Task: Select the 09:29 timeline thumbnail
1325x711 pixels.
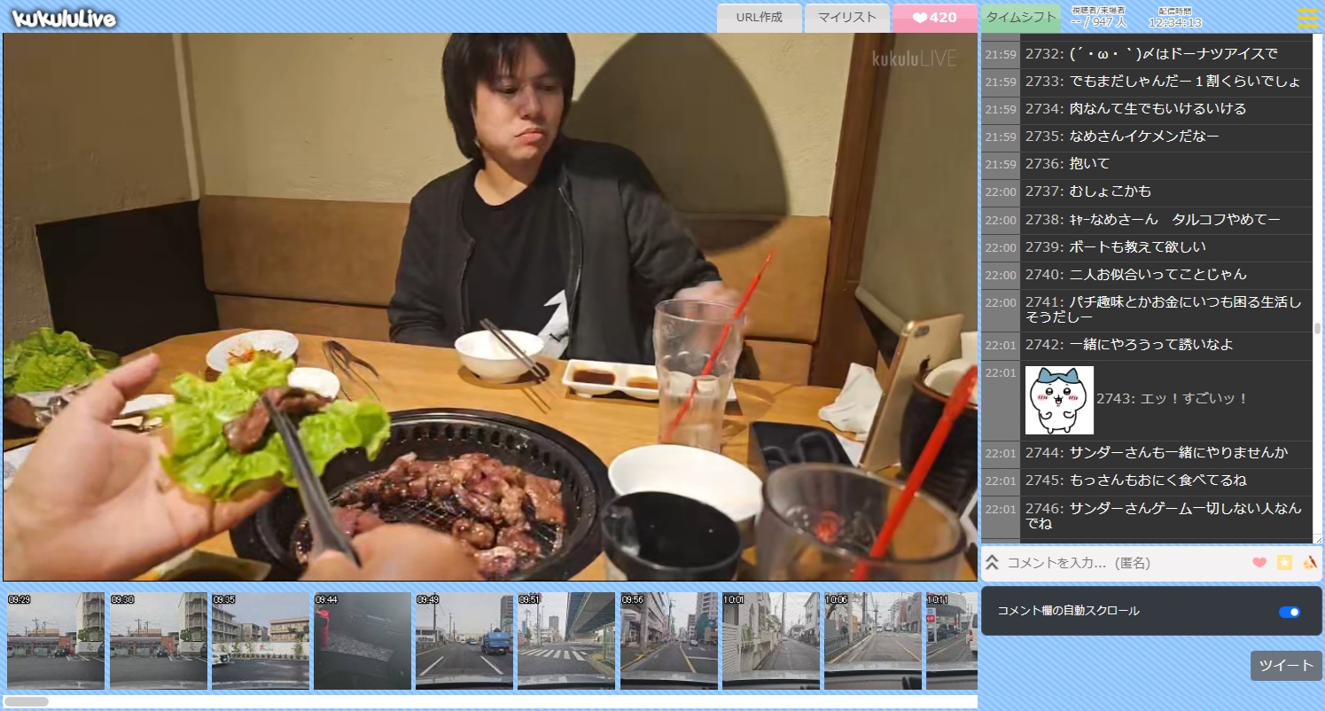Action: click(55, 641)
